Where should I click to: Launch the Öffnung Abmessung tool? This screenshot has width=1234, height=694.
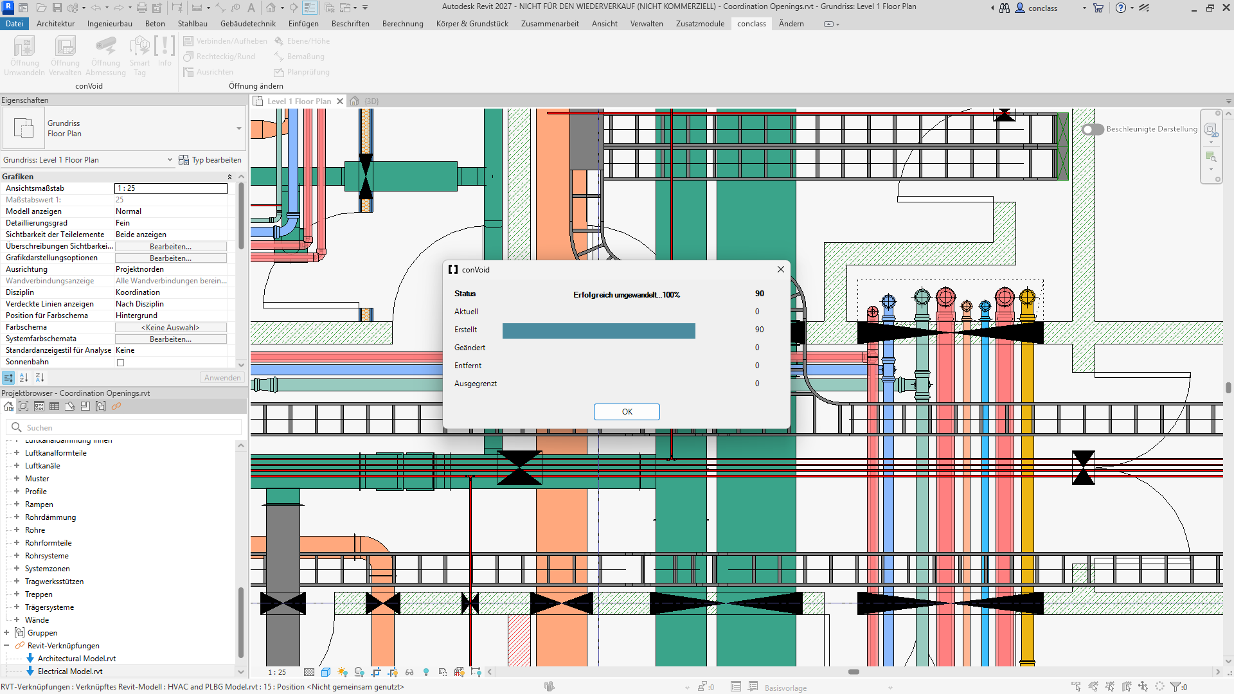coord(105,56)
